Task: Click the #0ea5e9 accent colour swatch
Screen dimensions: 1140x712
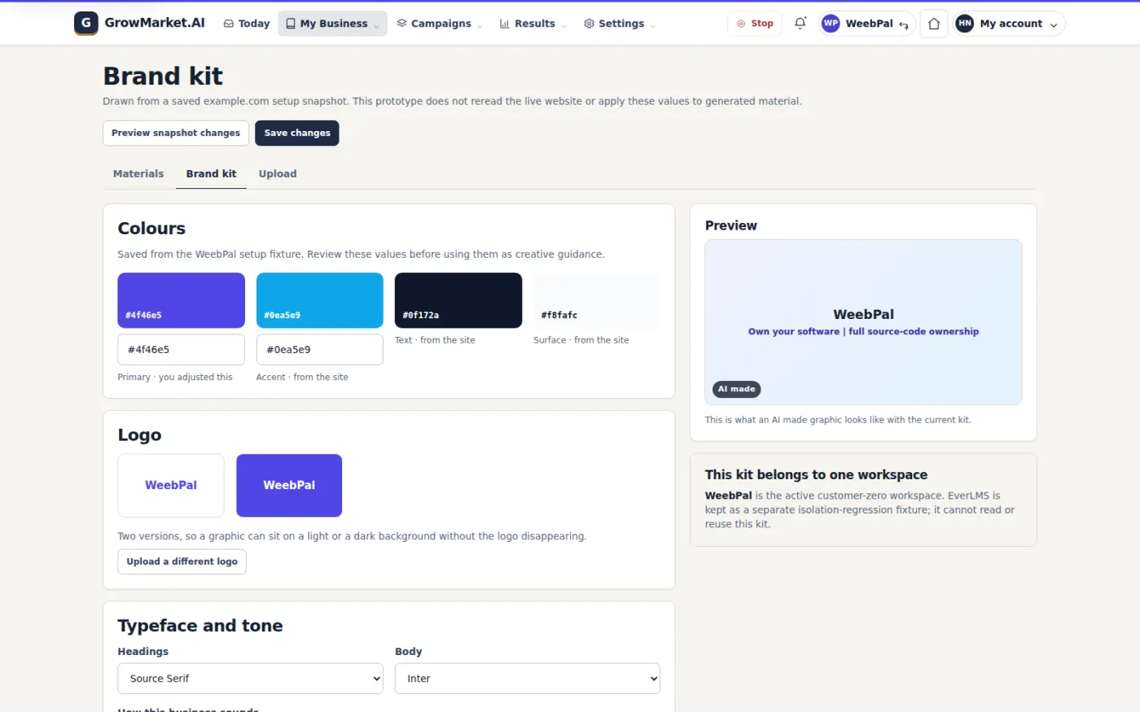Action: pos(320,300)
